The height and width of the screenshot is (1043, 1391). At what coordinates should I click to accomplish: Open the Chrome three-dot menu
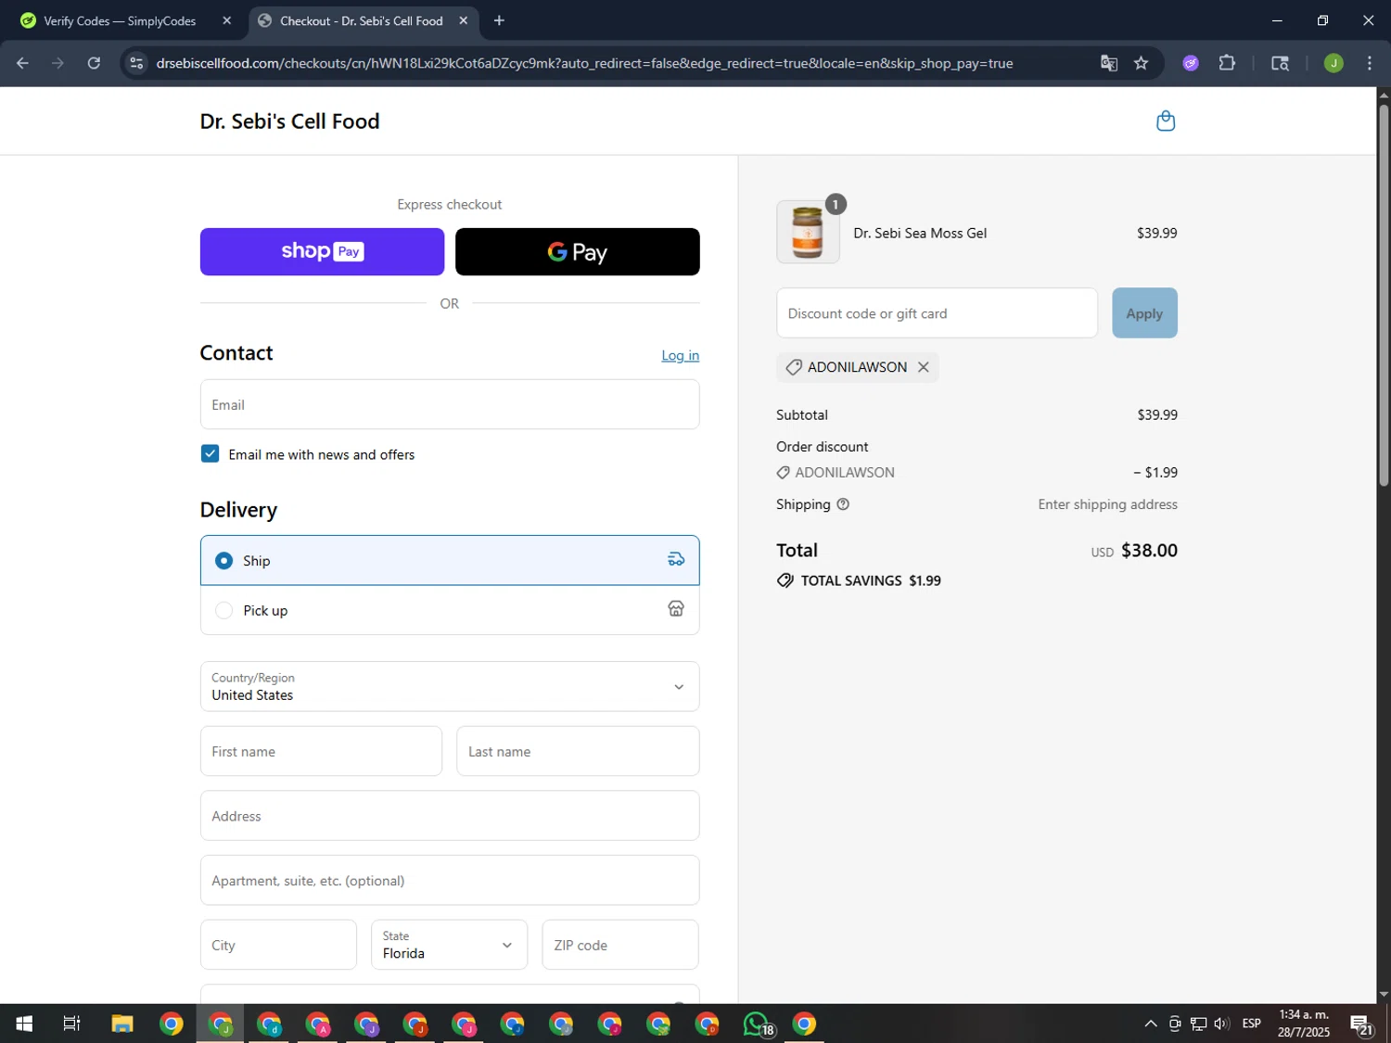coord(1369,63)
